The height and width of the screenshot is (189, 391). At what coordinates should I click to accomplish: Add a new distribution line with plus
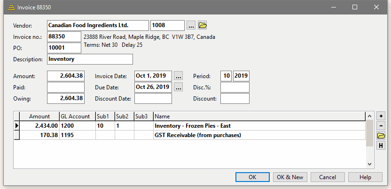pos(381,116)
